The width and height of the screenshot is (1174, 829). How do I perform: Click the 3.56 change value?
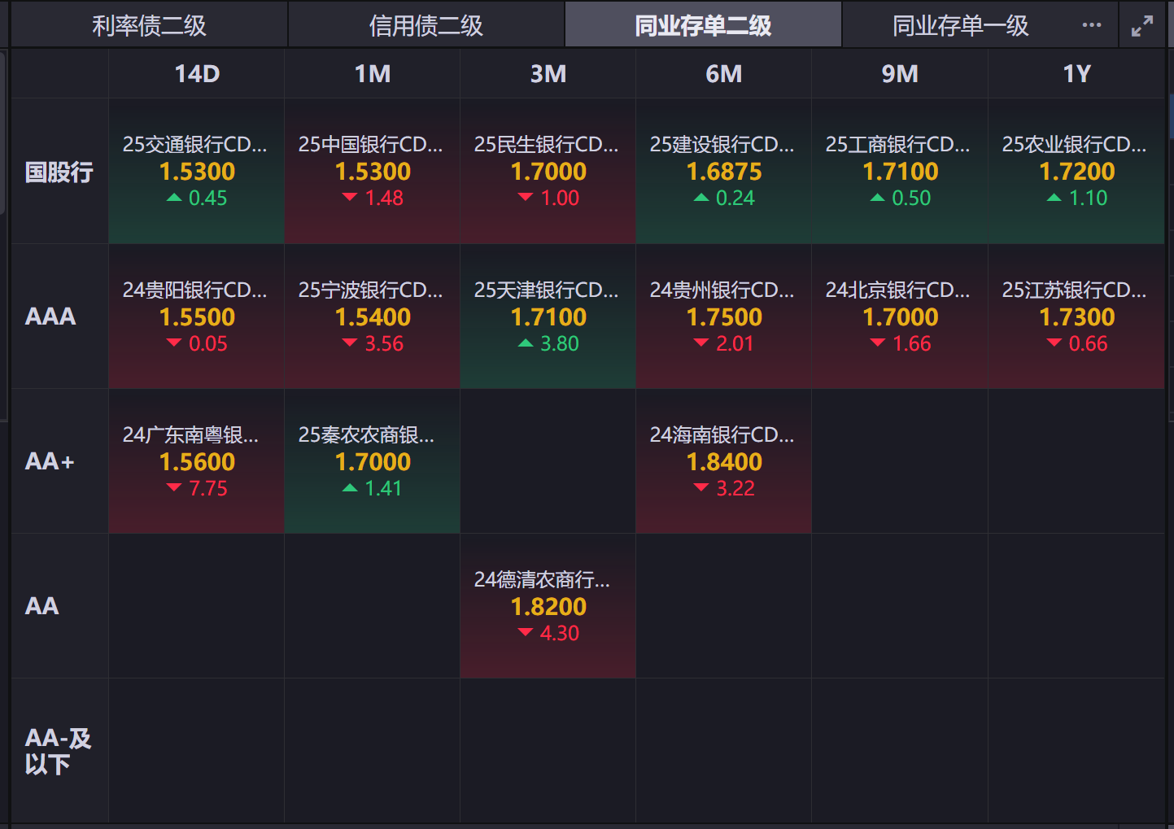pyautogui.click(x=384, y=343)
